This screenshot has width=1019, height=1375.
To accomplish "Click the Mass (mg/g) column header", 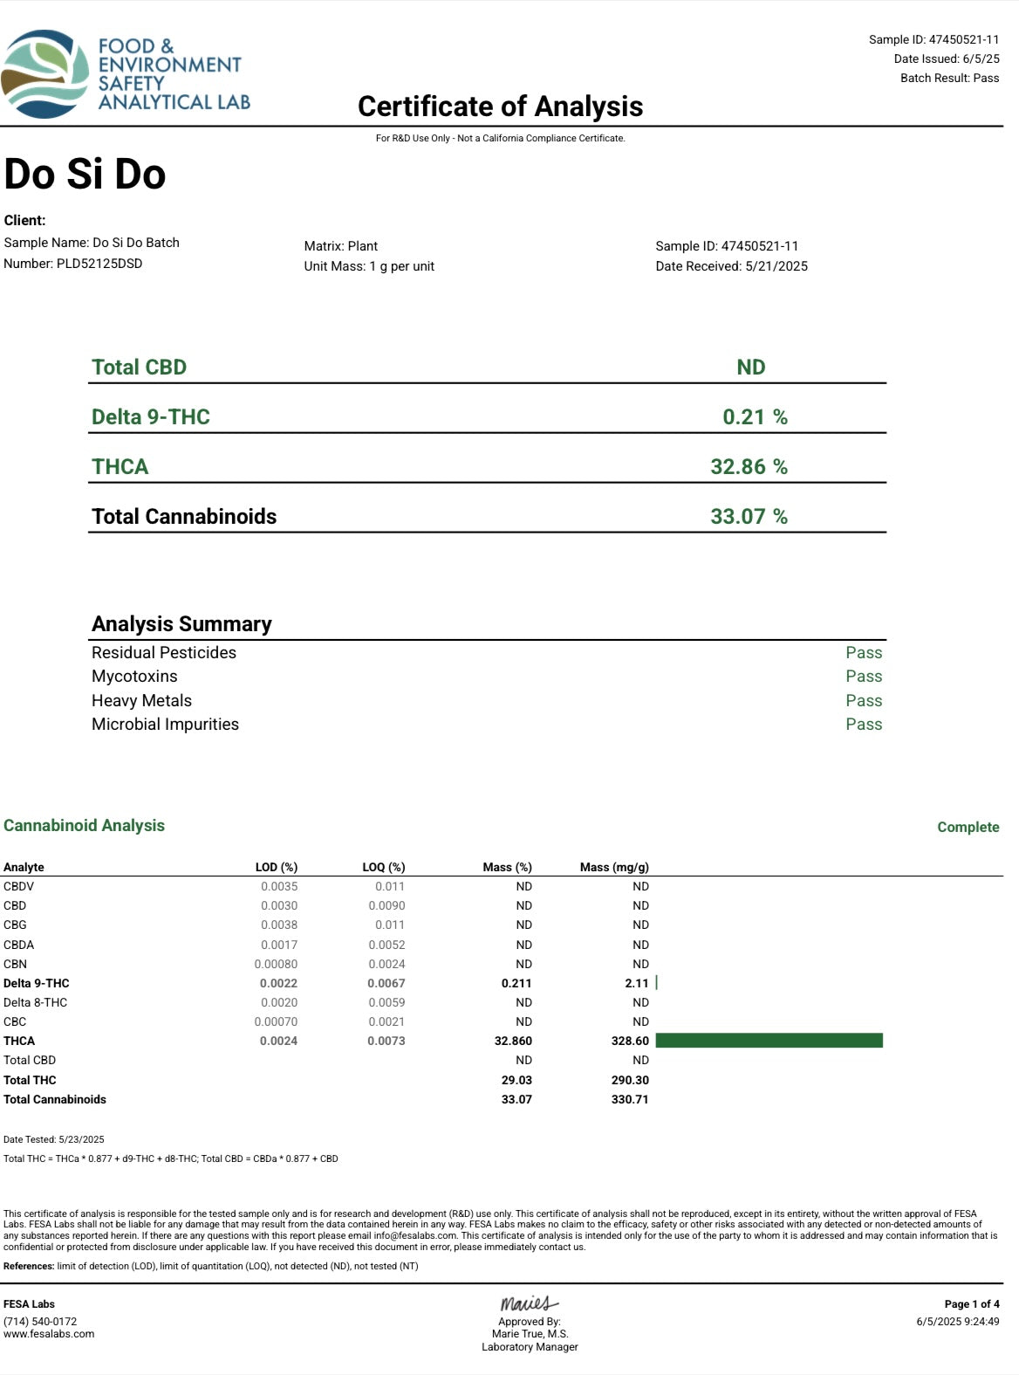I will click(614, 867).
